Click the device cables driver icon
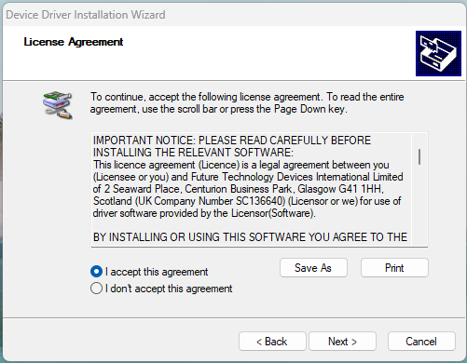The width and height of the screenshot is (467, 363). 58,105
